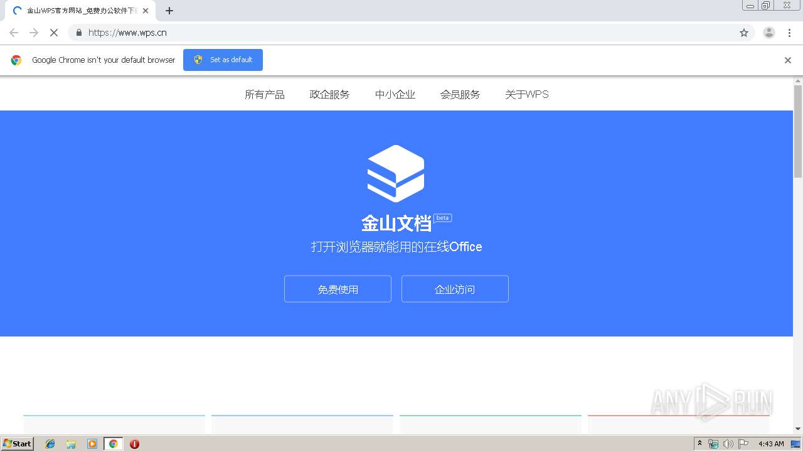Open a new tab with the plus button
803x452 pixels.
click(169, 11)
